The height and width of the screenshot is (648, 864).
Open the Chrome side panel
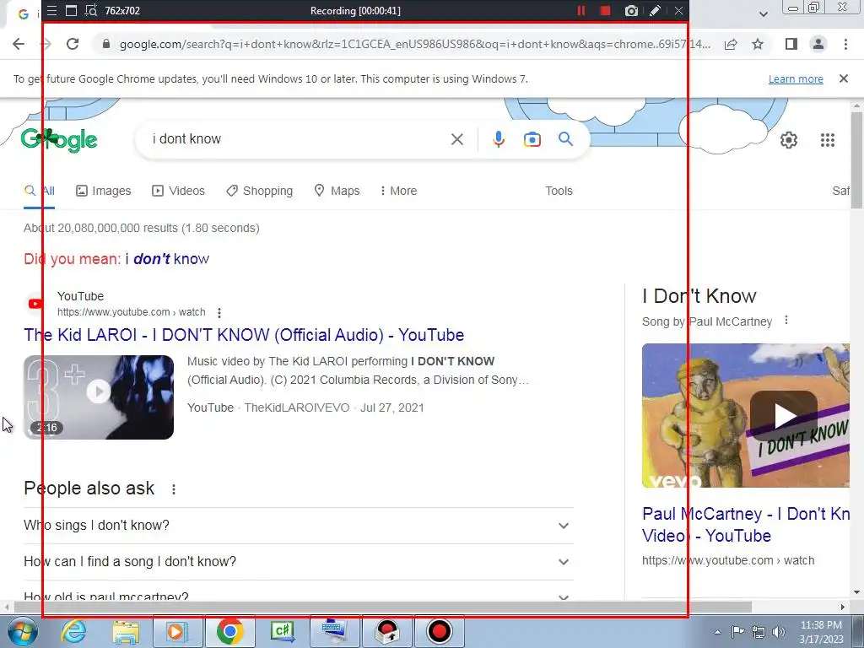(791, 44)
